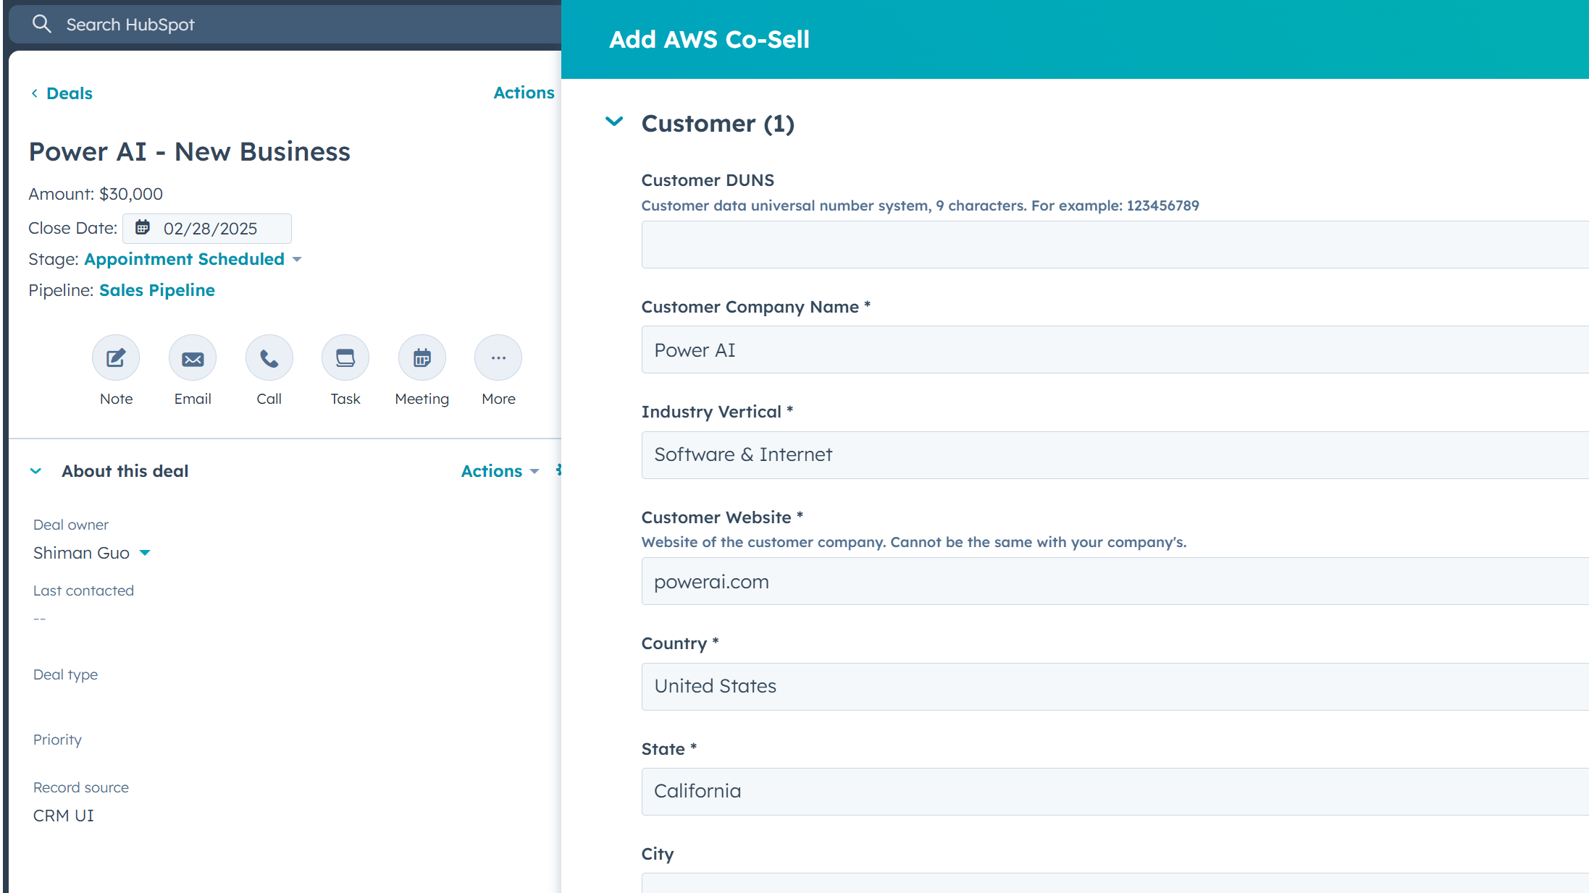
Task: Open About this deal Actions menu
Action: click(x=500, y=471)
